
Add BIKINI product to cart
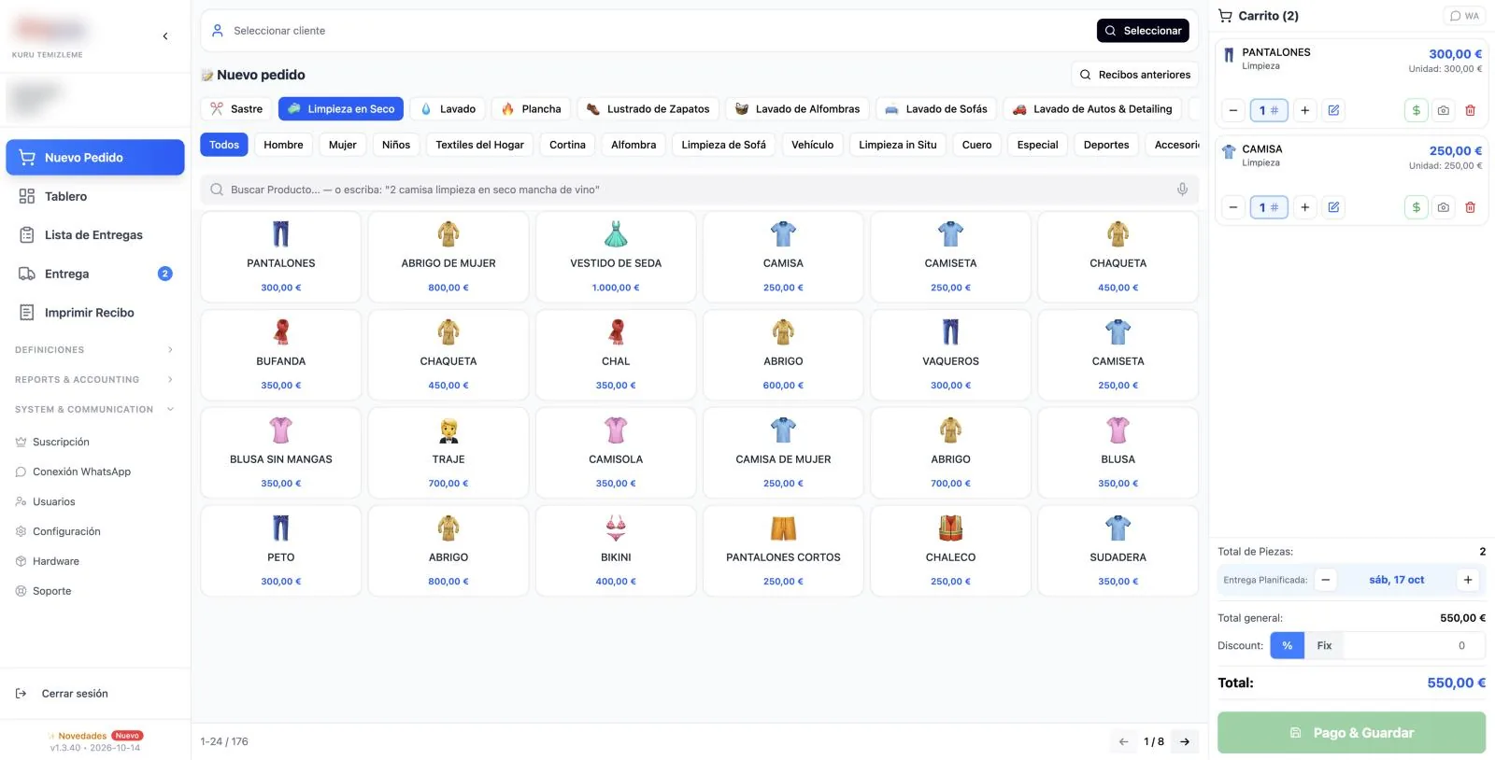(616, 551)
